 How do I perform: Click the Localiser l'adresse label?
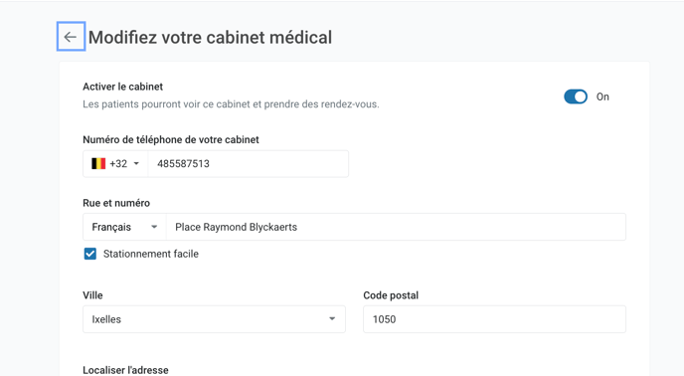click(125, 370)
